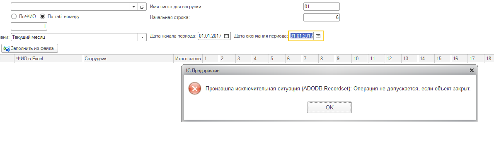This screenshot has height=149, width=494.
Task: Click day column header 13
Action: coord(410,59)
